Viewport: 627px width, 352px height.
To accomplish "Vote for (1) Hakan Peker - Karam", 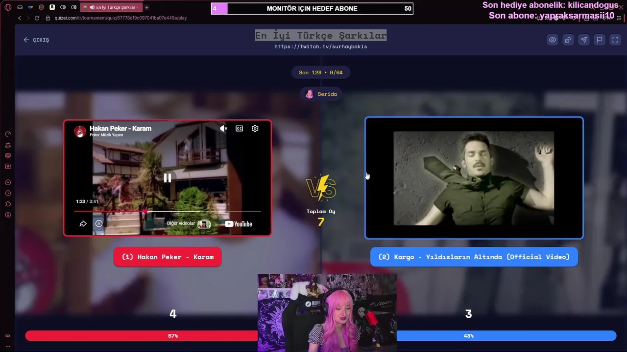I will click(x=168, y=257).
